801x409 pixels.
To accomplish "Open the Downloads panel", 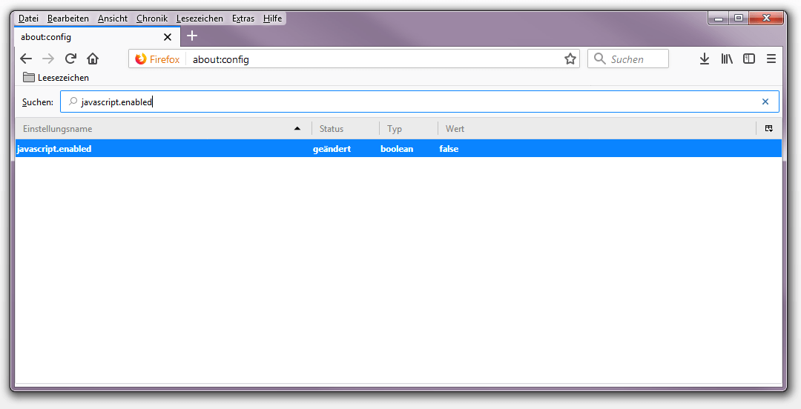I will pos(705,59).
